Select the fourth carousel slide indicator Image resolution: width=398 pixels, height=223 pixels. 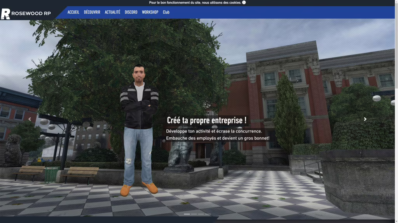pos(208,214)
